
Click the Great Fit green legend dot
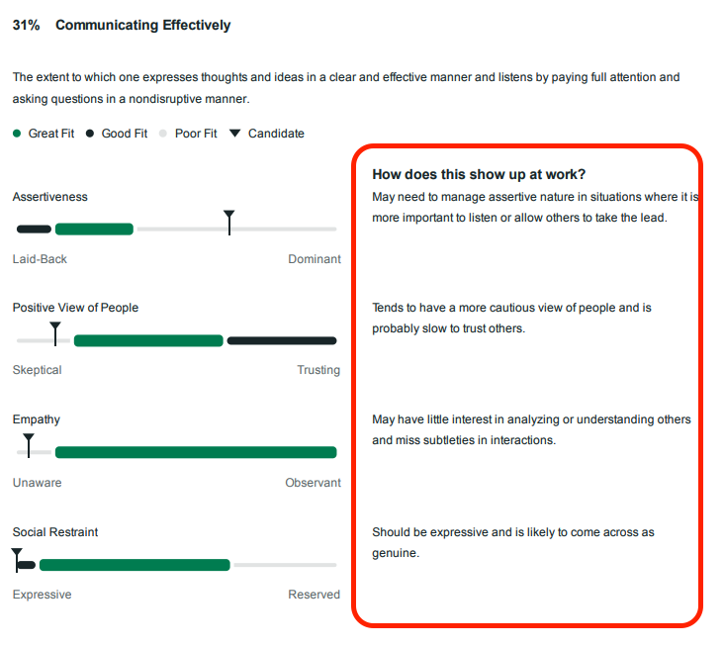[x=17, y=134]
